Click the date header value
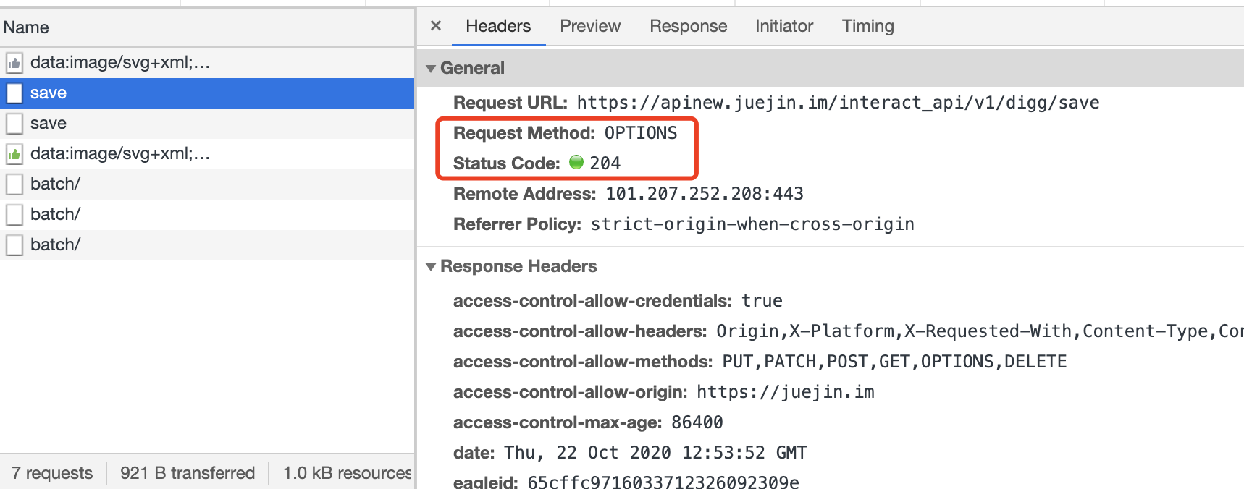The image size is (1244, 489). [655, 453]
